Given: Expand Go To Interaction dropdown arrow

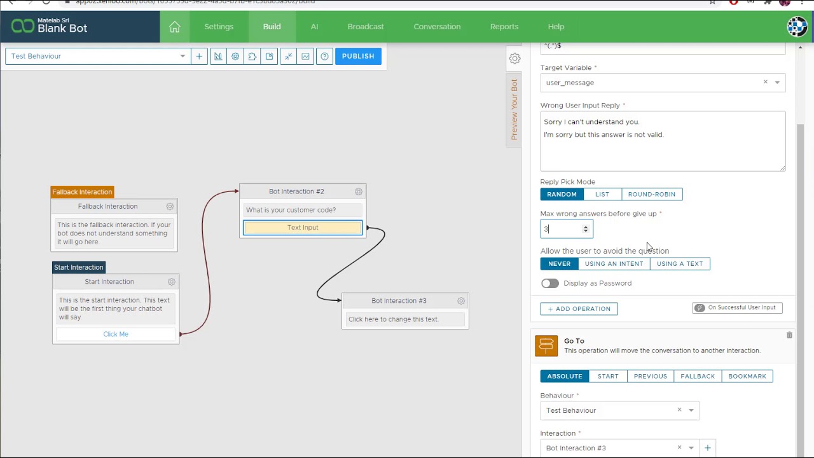Looking at the screenshot, I should [x=691, y=448].
